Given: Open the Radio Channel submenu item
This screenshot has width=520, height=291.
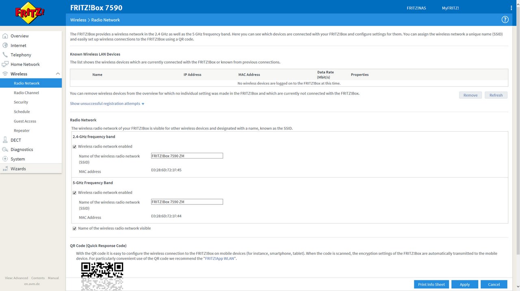Looking at the screenshot, I should point(26,93).
